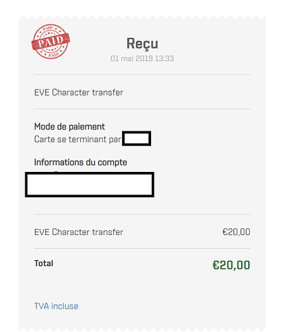Click the zigzag bottom edge below TVA incluse
Screen dimensions: 289x332
tap(142, 330)
